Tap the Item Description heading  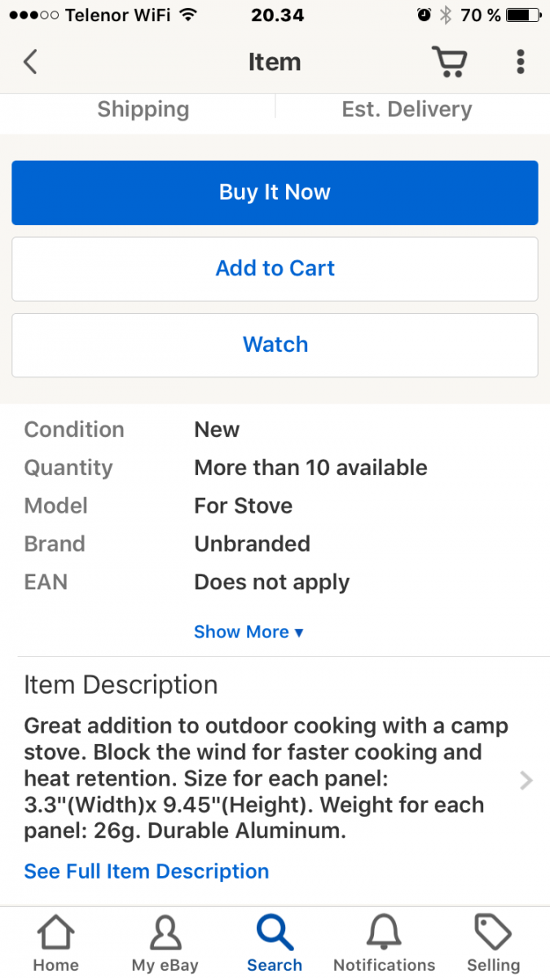click(121, 685)
